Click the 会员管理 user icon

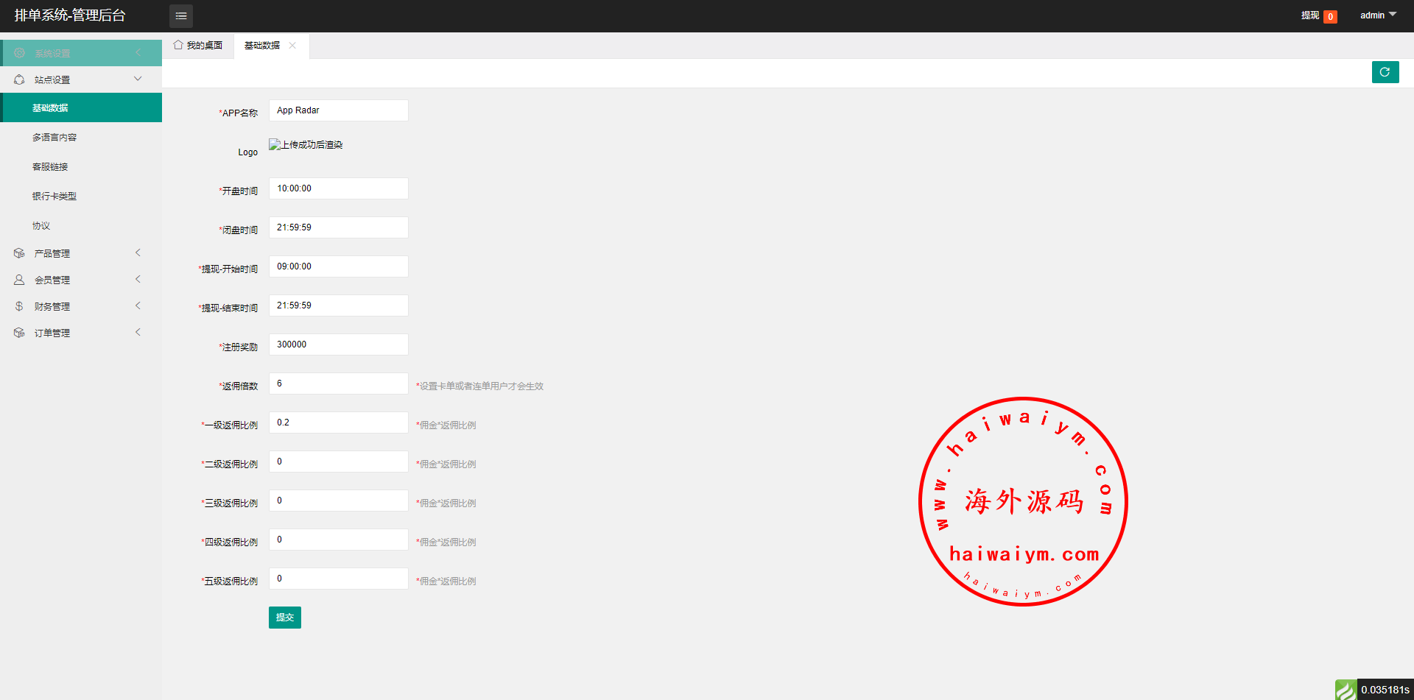pyautogui.click(x=19, y=280)
